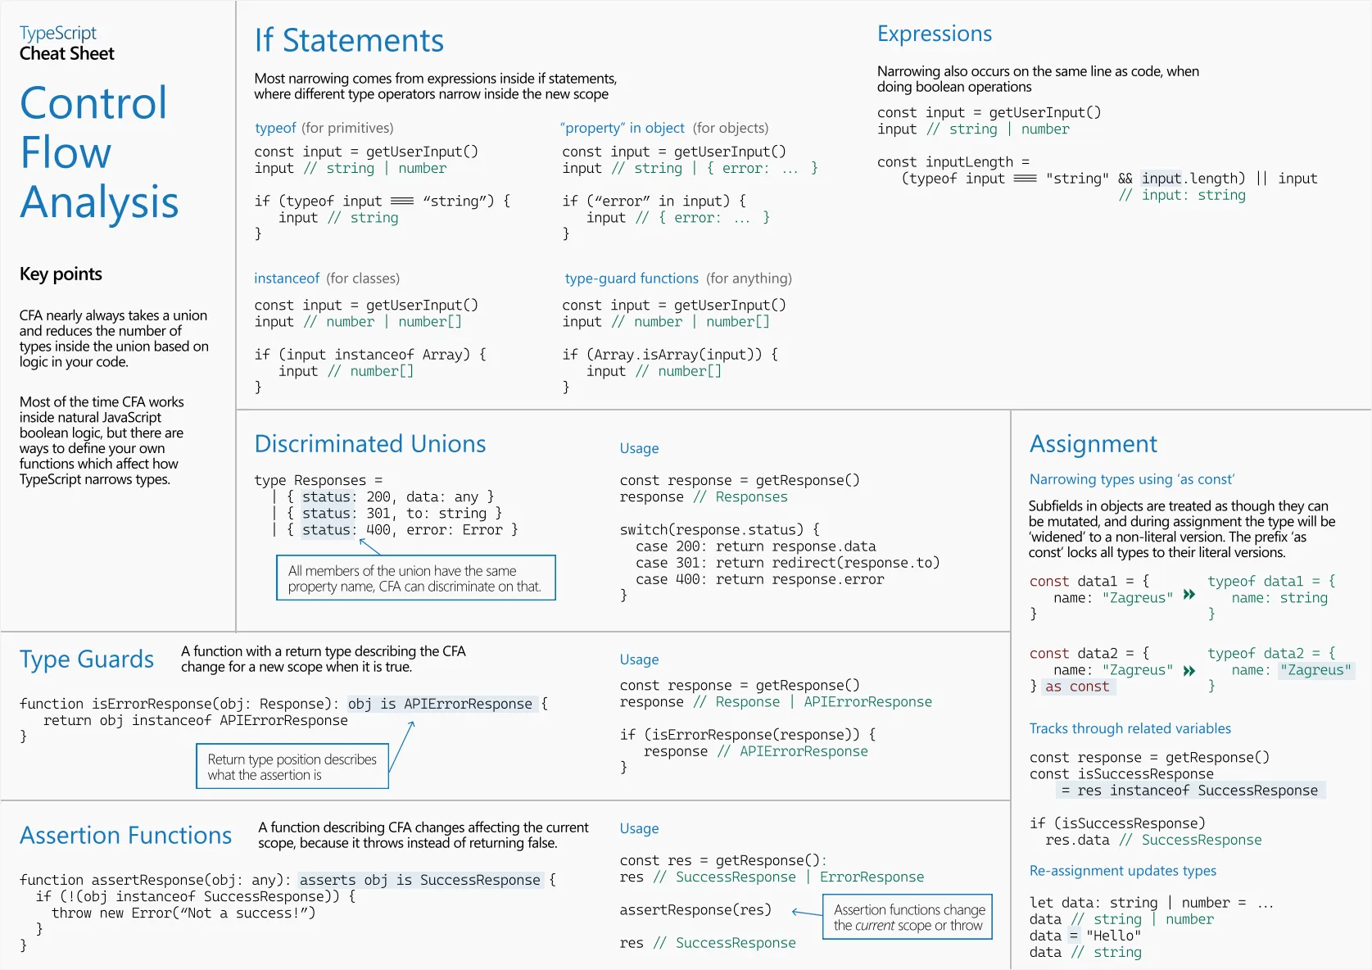Click the 'Cheat Sheet' subtitle
Image resolution: width=1372 pixels, height=970 pixels.
point(67,53)
